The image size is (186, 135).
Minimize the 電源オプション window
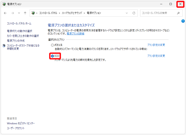(161, 4)
